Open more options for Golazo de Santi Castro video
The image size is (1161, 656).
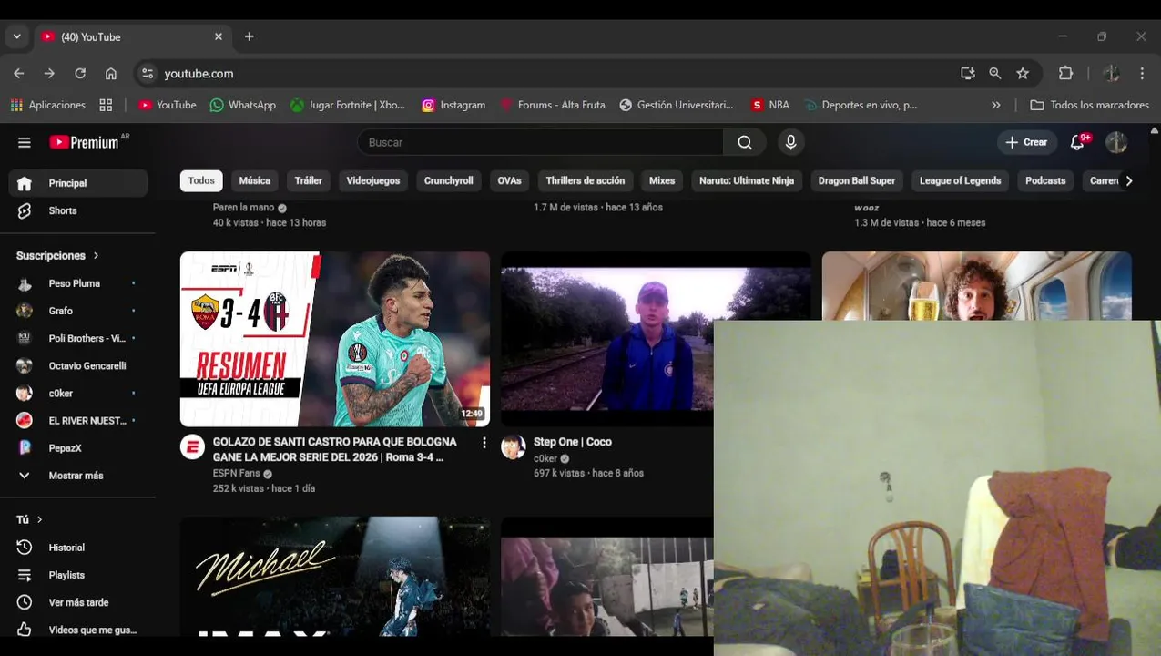[484, 443]
